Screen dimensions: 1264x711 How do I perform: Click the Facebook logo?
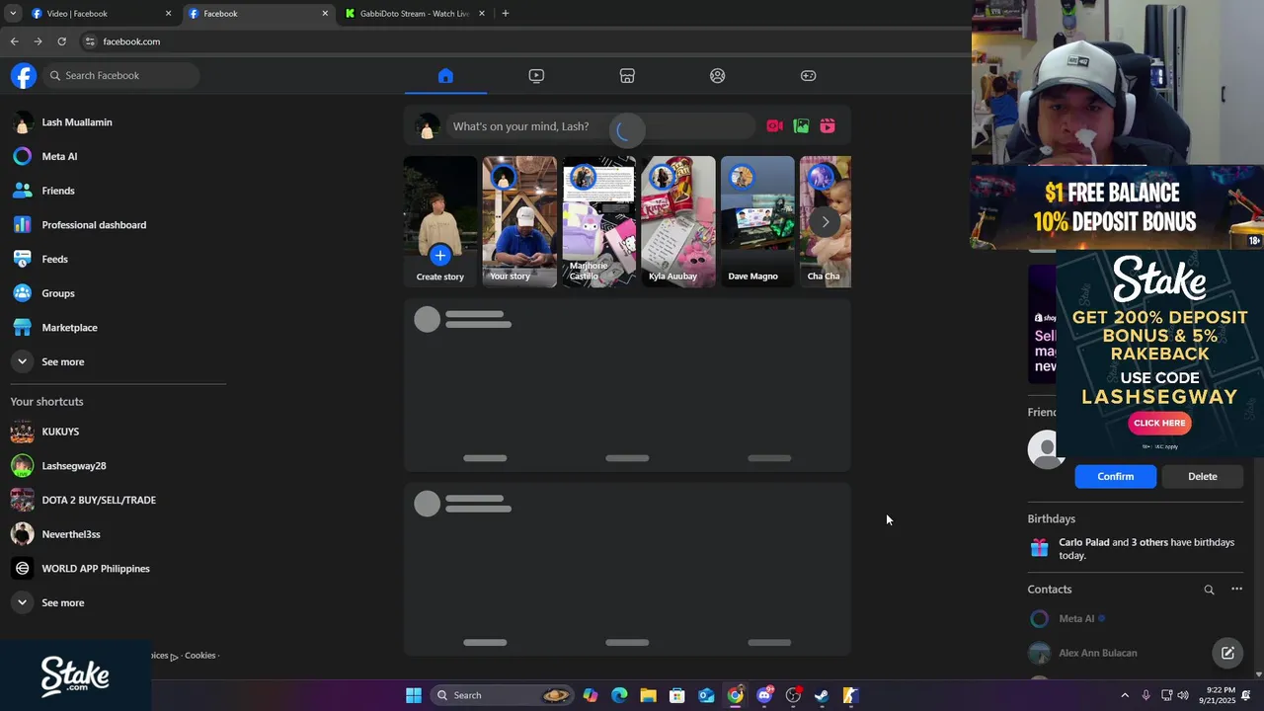(x=24, y=76)
